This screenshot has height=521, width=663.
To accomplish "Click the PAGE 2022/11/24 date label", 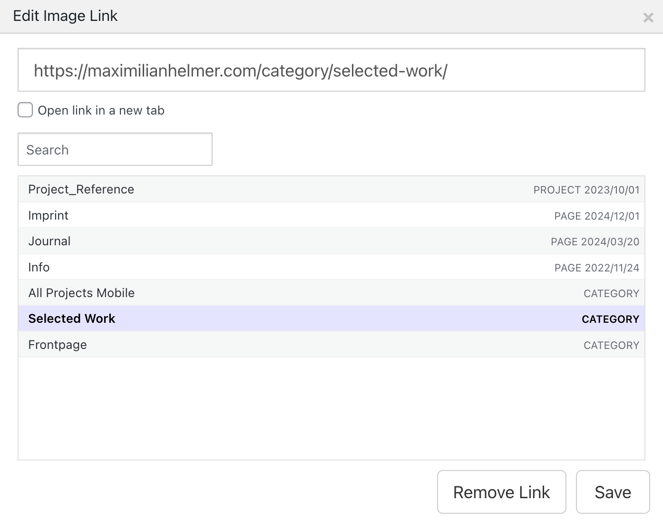I will click(596, 268).
